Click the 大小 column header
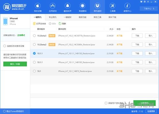 pos(111,29)
